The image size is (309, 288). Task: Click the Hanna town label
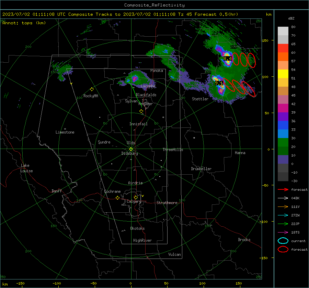[x=240, y=153]
